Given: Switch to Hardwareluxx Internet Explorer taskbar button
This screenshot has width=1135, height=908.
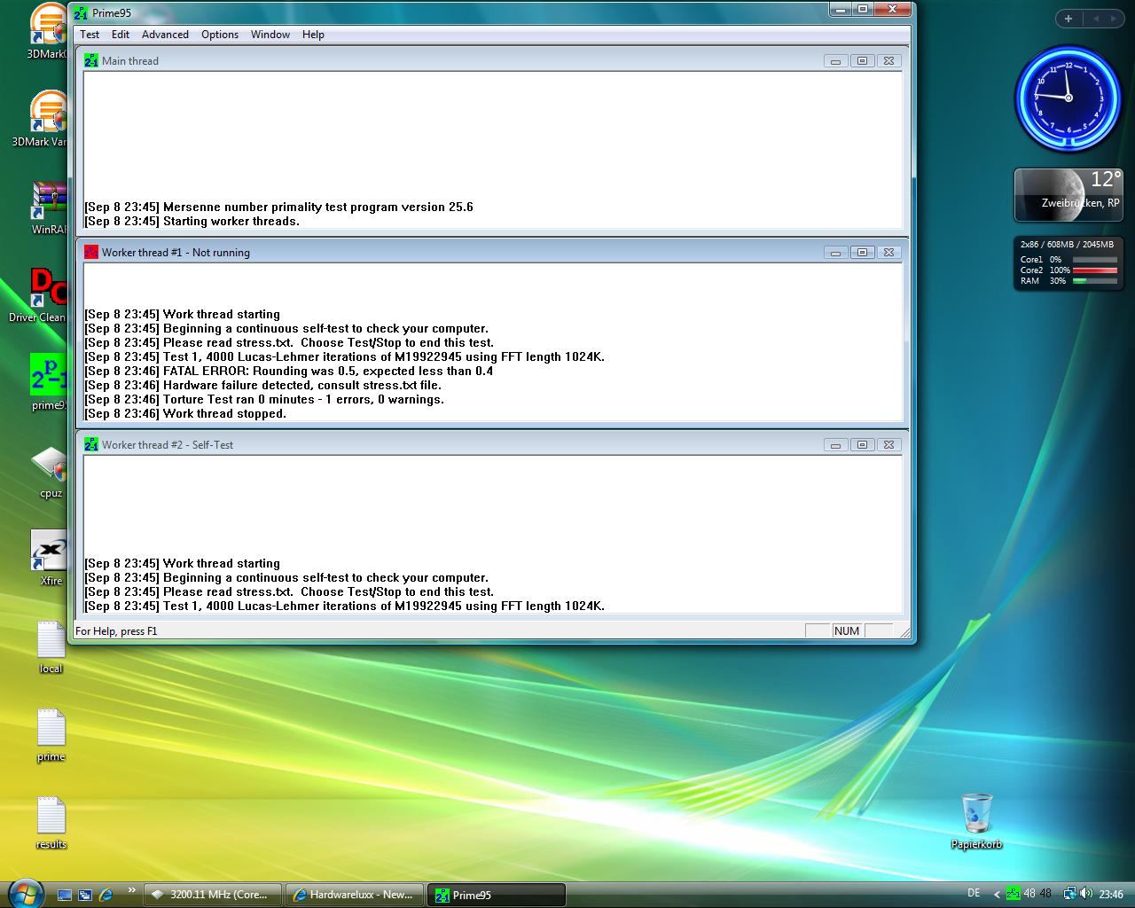Looking at the screenshot, I should click(x=355, y=895).
